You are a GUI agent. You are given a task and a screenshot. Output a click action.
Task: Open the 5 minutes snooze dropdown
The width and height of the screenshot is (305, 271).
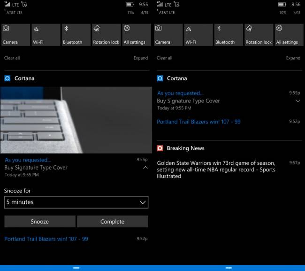pos(76,202)
